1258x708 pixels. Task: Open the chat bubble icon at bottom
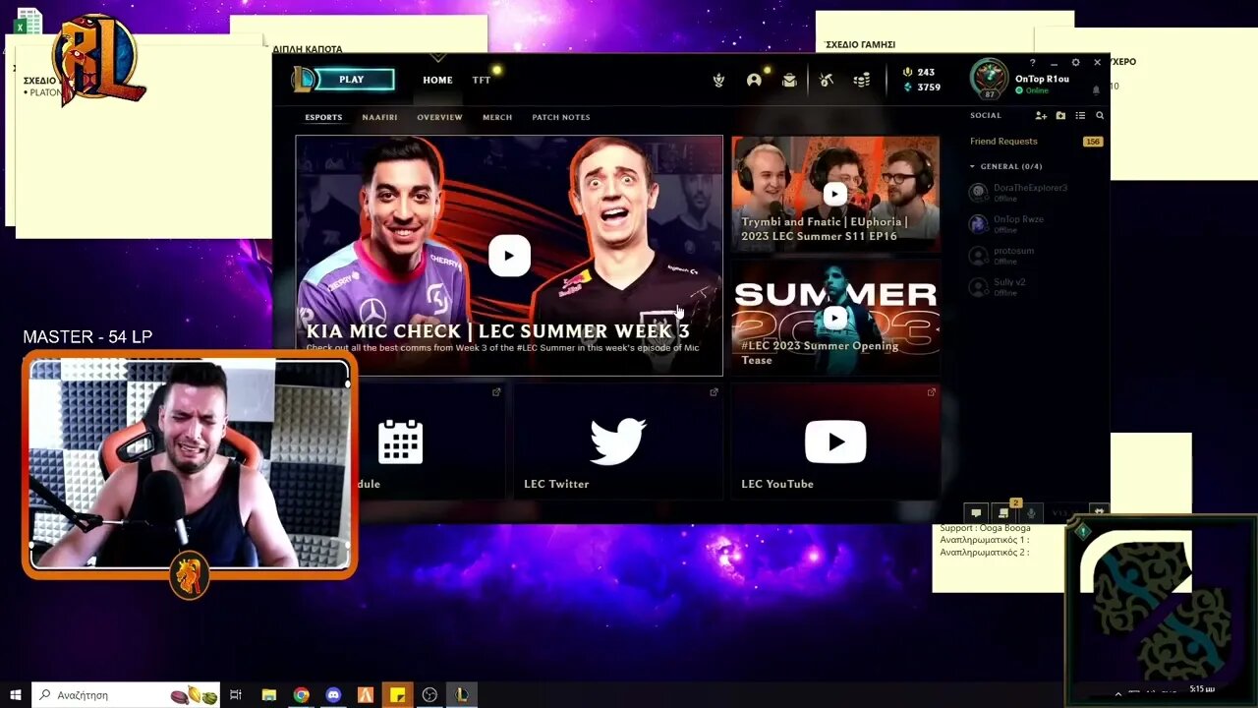coord(976,513)
